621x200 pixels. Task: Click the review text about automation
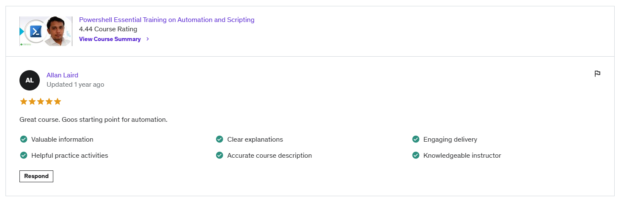tap(93, 120)
